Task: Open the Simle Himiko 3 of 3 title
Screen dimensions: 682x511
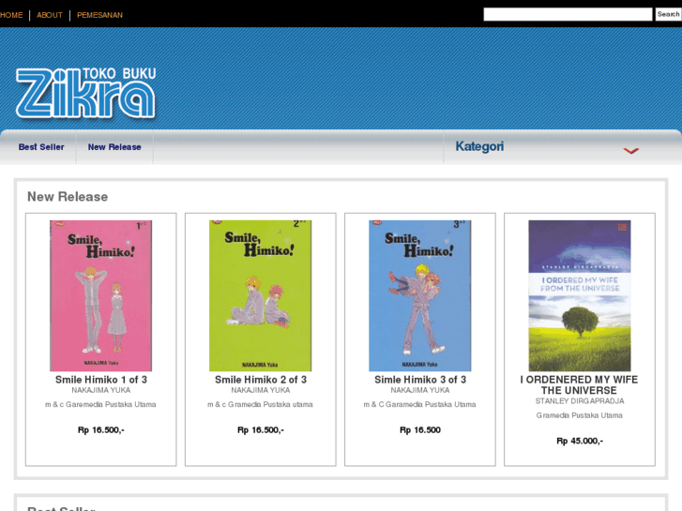Action: [x=420, y=380]
